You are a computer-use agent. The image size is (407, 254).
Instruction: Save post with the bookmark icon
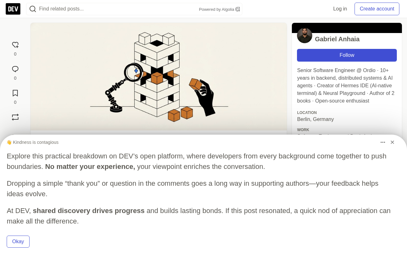(x=15, y=93)
